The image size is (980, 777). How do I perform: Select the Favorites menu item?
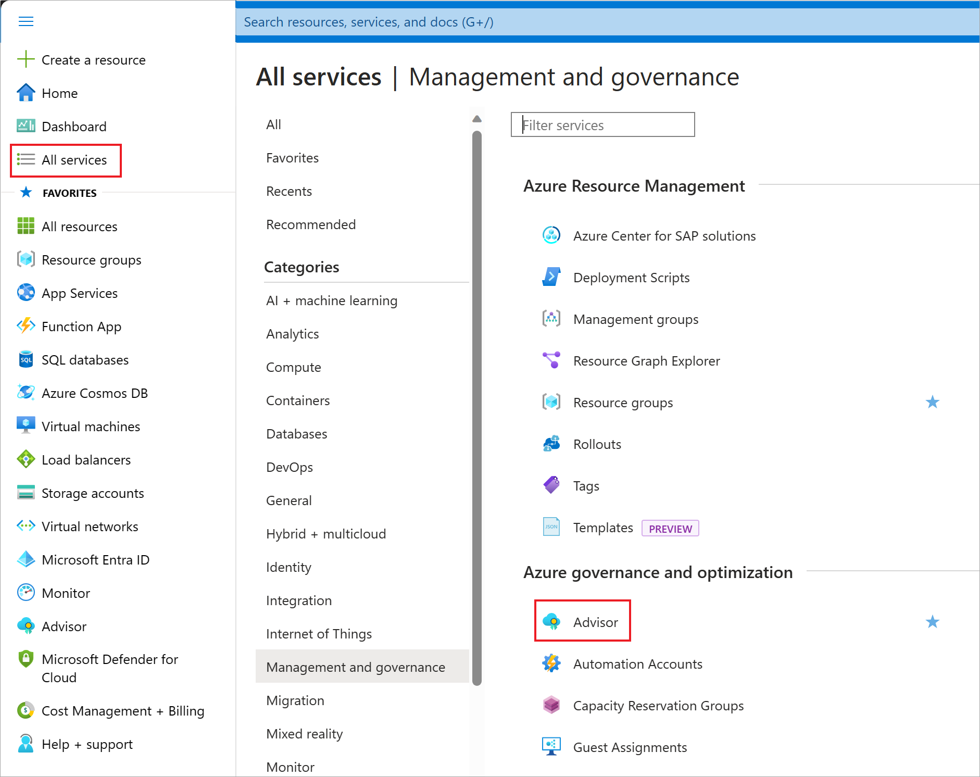(x=292, y=158)
